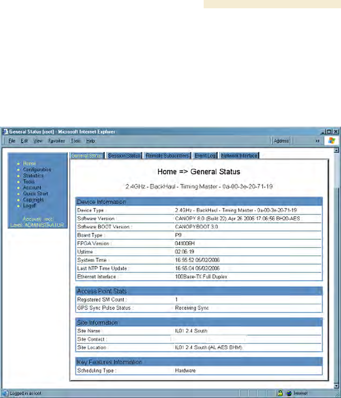This screenshot has width=341, height=398.
Task: Click the Address toolbar label
Action: click(x=281, y=141)
